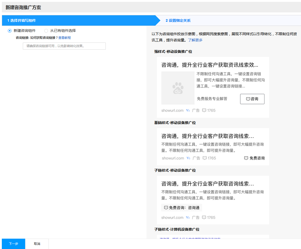This screenshot has height=249, width=301.
Task: Click the 子链样式-移动设备推广位 heading
Action: (175, 170)
